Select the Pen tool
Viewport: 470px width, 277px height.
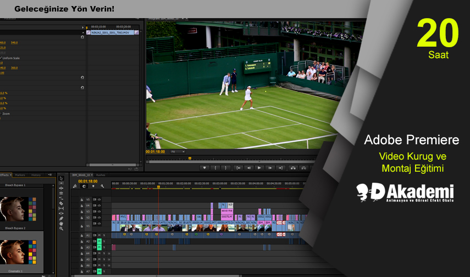(x=61, y=218)
